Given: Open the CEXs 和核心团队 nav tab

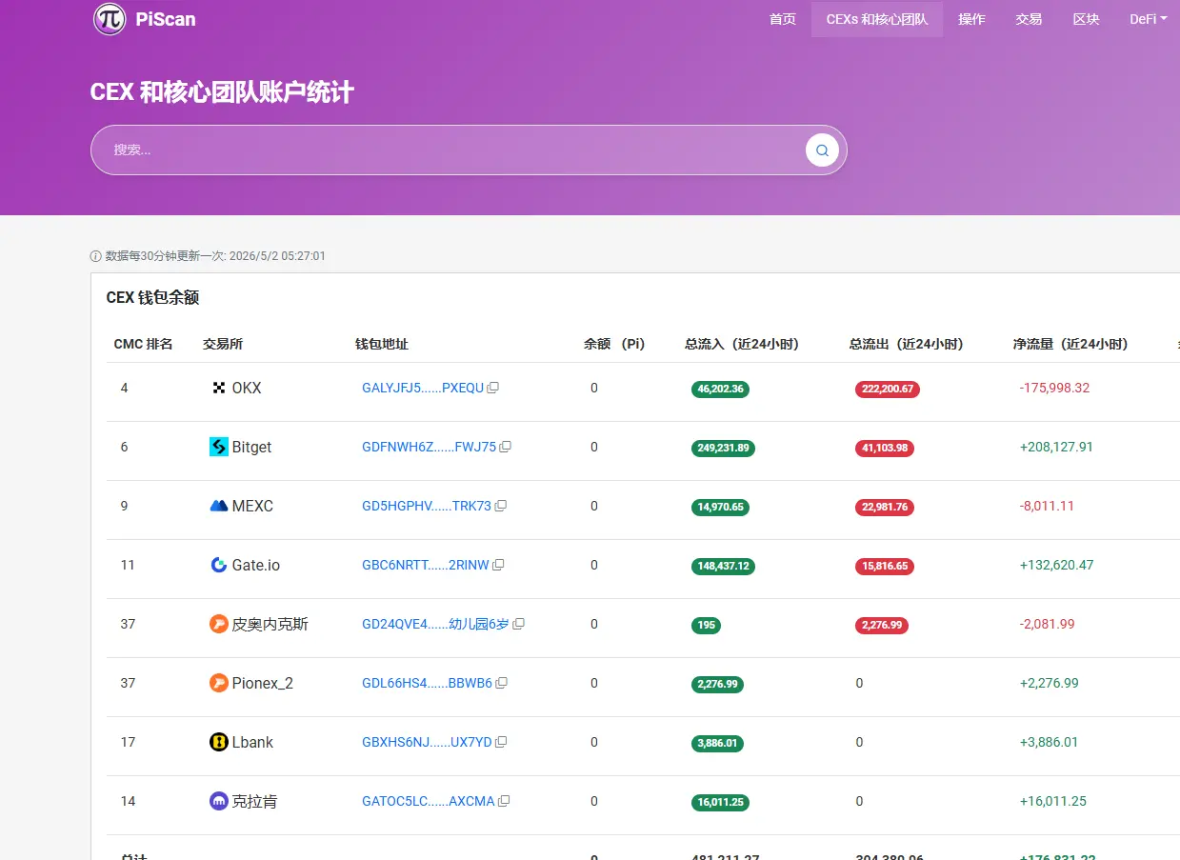Looking at the screenshot, I should tap(877, 19).
